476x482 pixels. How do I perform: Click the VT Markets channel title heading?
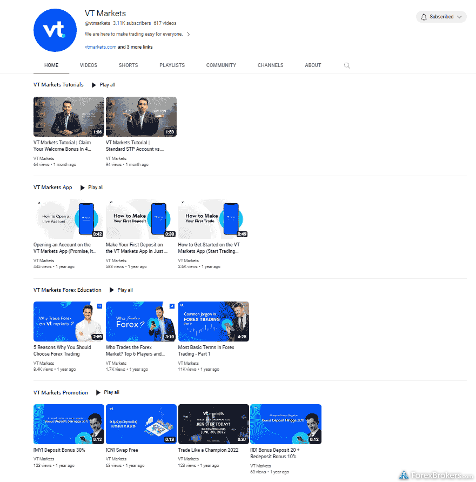tap(105, 14)
